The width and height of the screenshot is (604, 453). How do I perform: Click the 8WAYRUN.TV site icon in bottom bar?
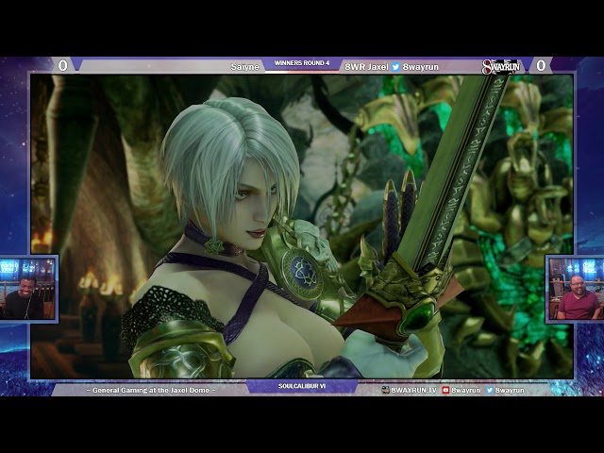(x=385, y=390)
